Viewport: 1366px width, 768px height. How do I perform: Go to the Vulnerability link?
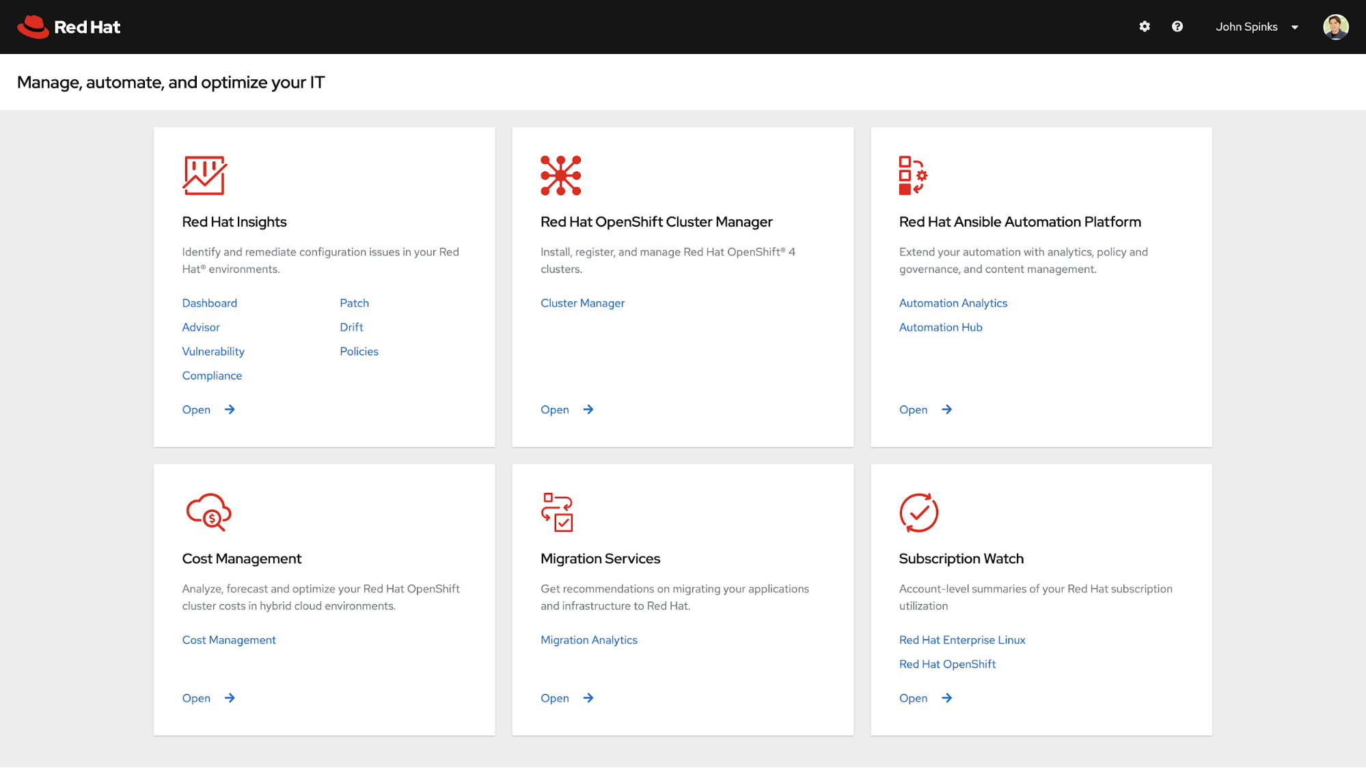coord(213,352)
